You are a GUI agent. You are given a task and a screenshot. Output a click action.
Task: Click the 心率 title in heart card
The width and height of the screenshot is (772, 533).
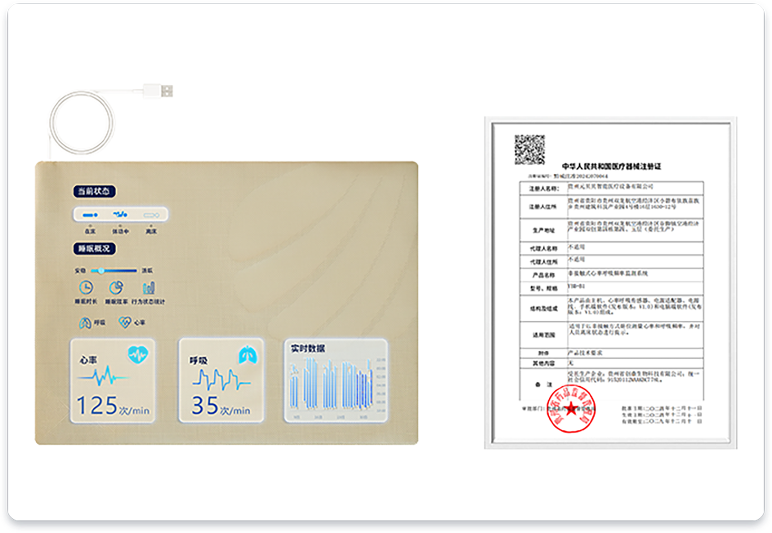pos(88,360)
